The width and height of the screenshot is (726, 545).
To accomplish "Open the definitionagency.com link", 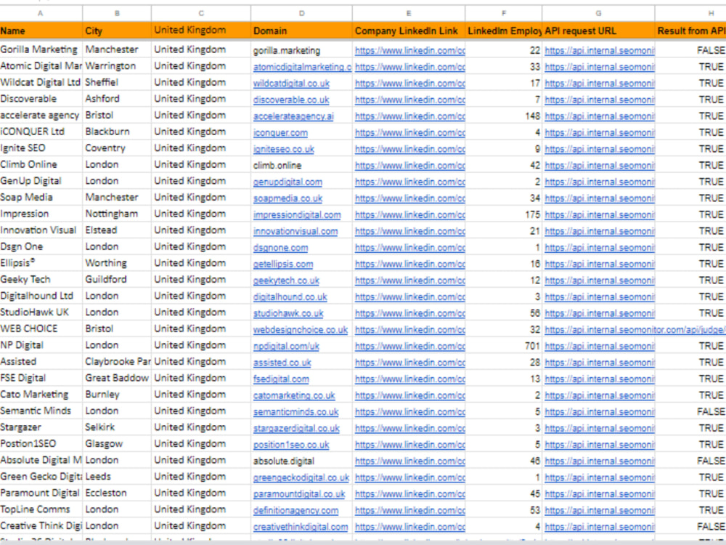I will click(x=295, y=511).
